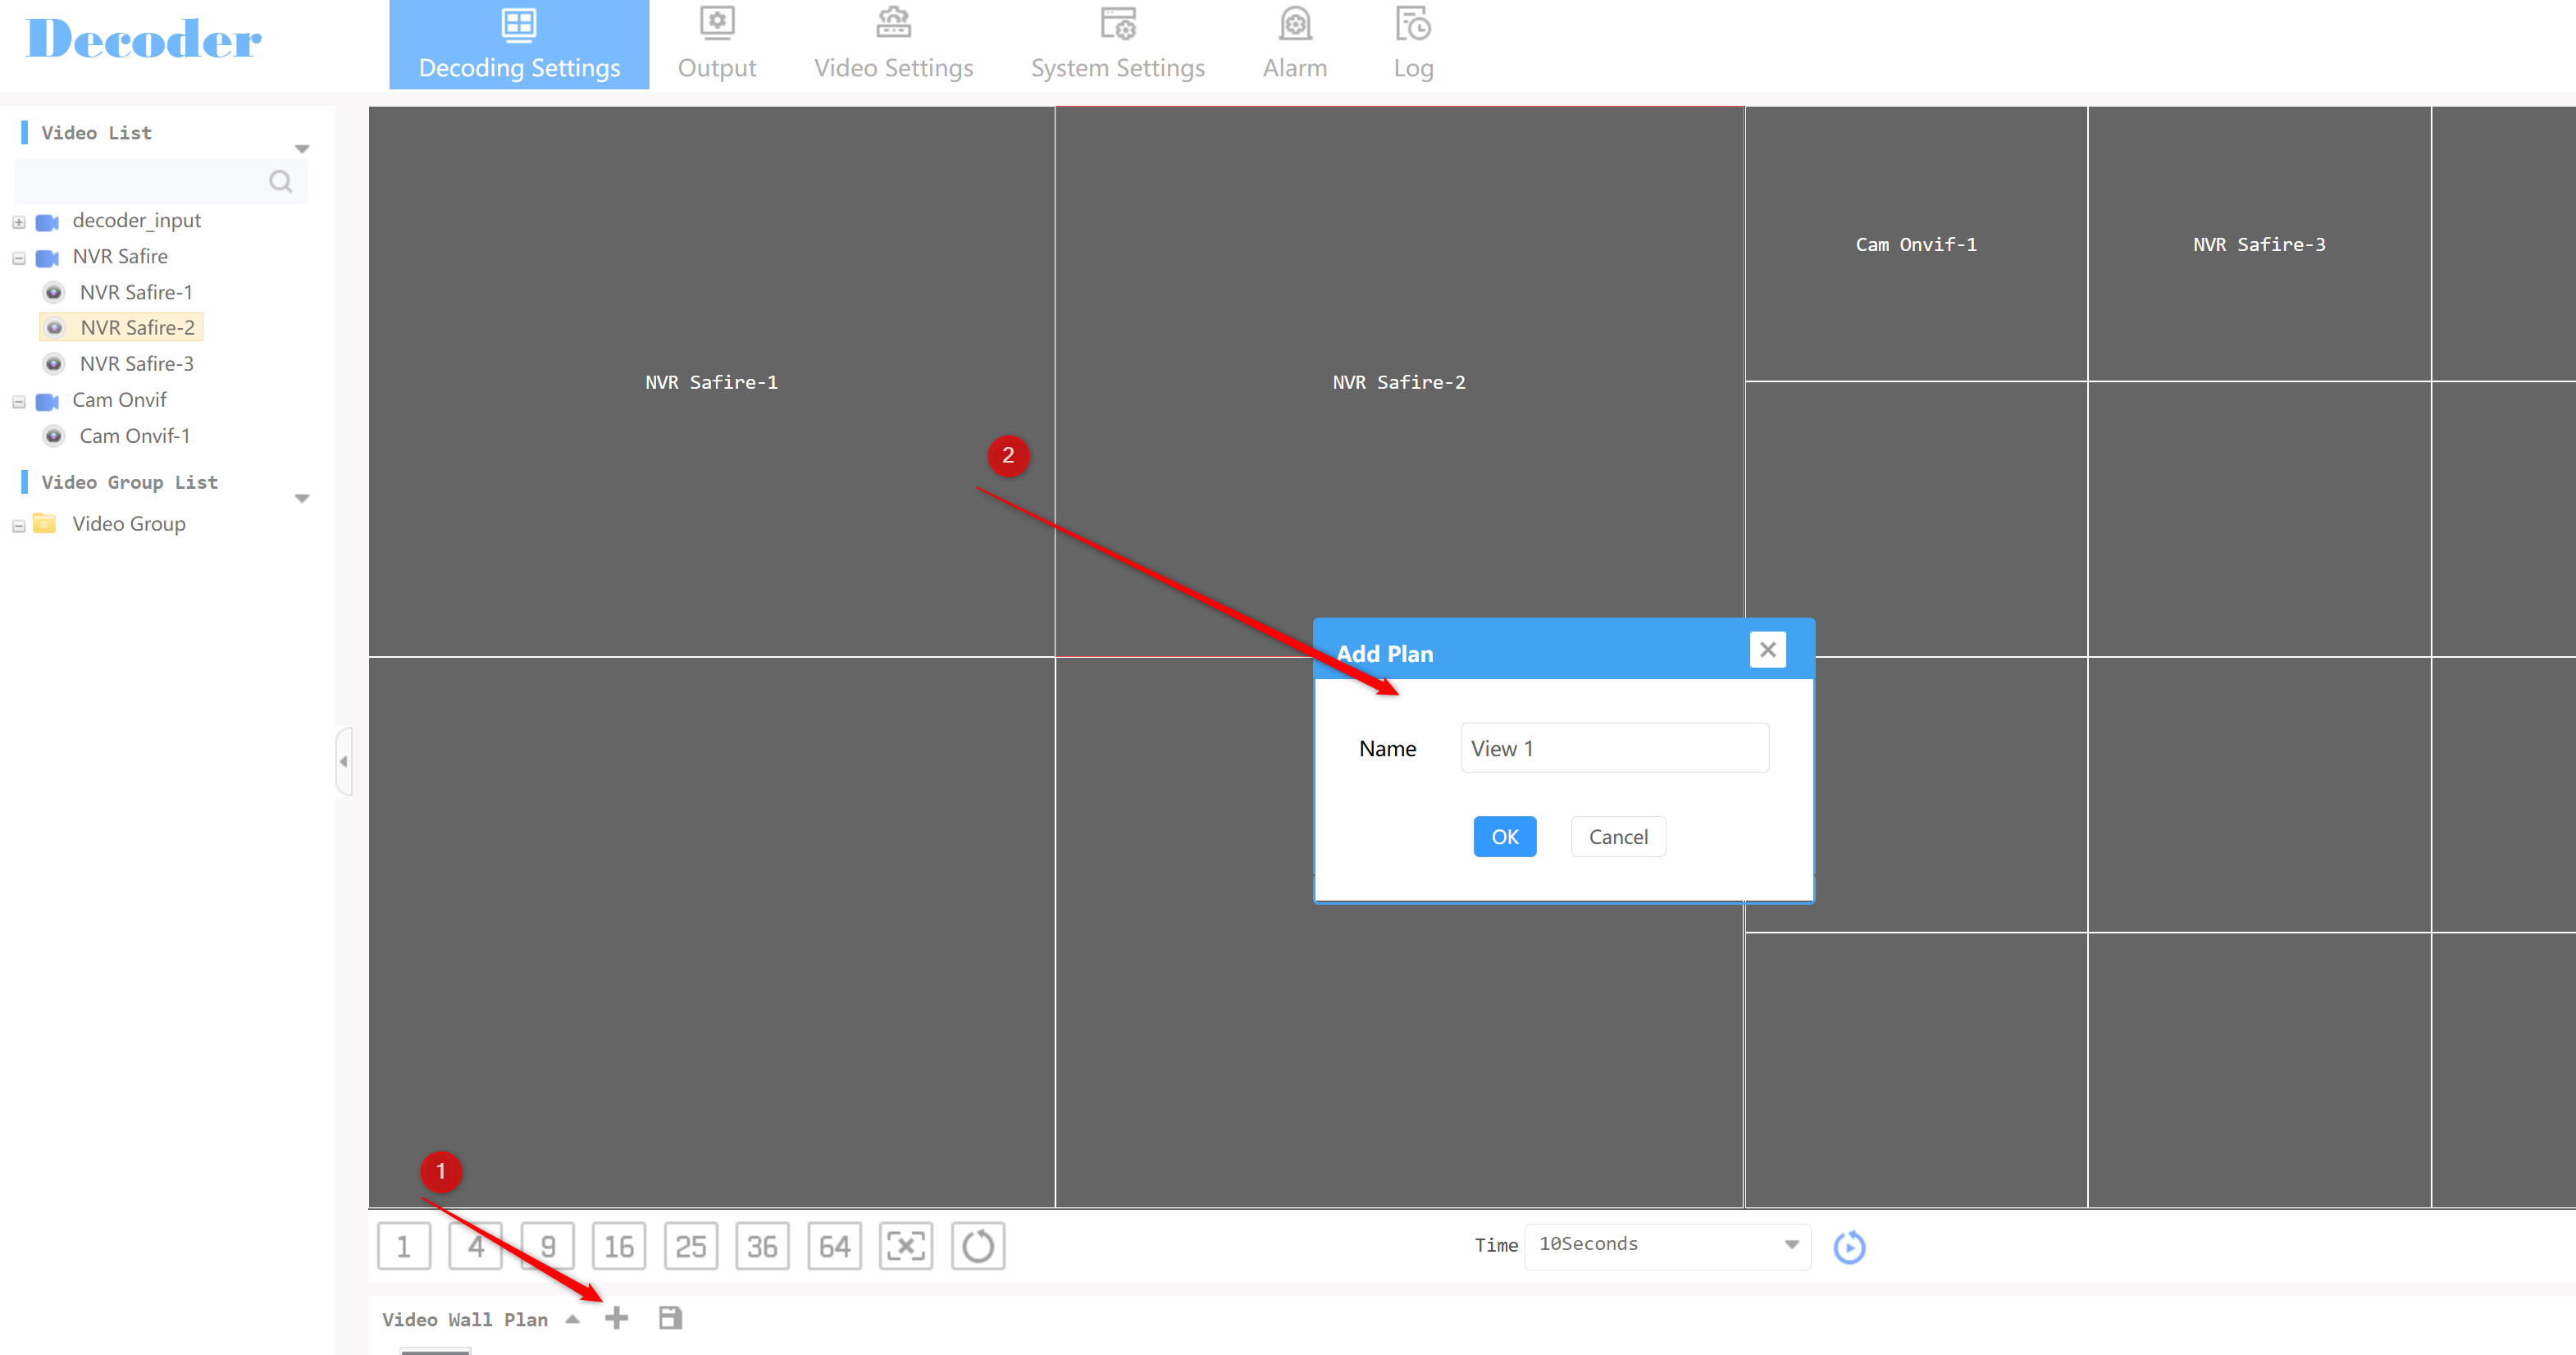The width and height of the screenshot is (2576, 1355).
Task: Close the Add Plan dialog
Action: pyautogui.click(x=1767, y=650)
